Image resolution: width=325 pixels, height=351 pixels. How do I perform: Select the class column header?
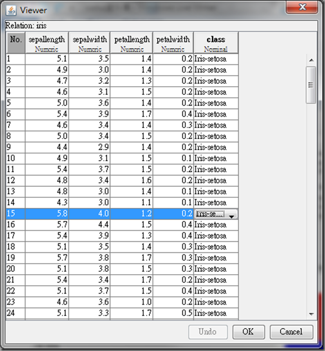coord(216,43)
